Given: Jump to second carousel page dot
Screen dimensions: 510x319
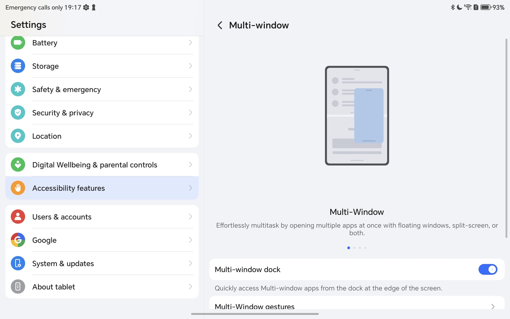Looking at the screenshot, I should coord(354,248).
